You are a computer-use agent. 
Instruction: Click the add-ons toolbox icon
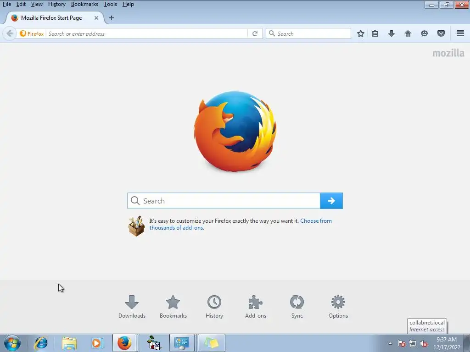136,226
